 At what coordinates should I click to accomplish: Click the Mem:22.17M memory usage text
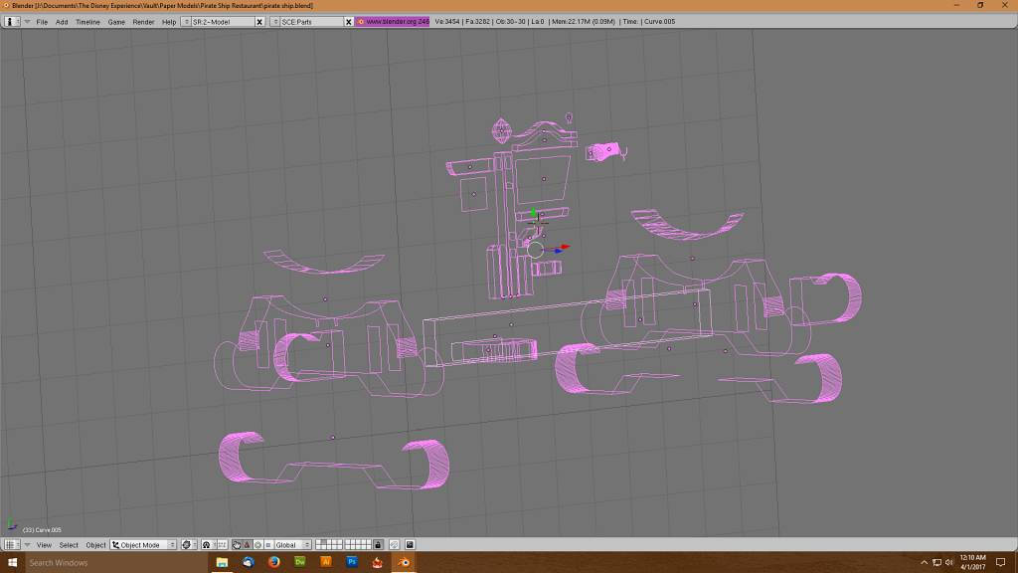(583, 22)
